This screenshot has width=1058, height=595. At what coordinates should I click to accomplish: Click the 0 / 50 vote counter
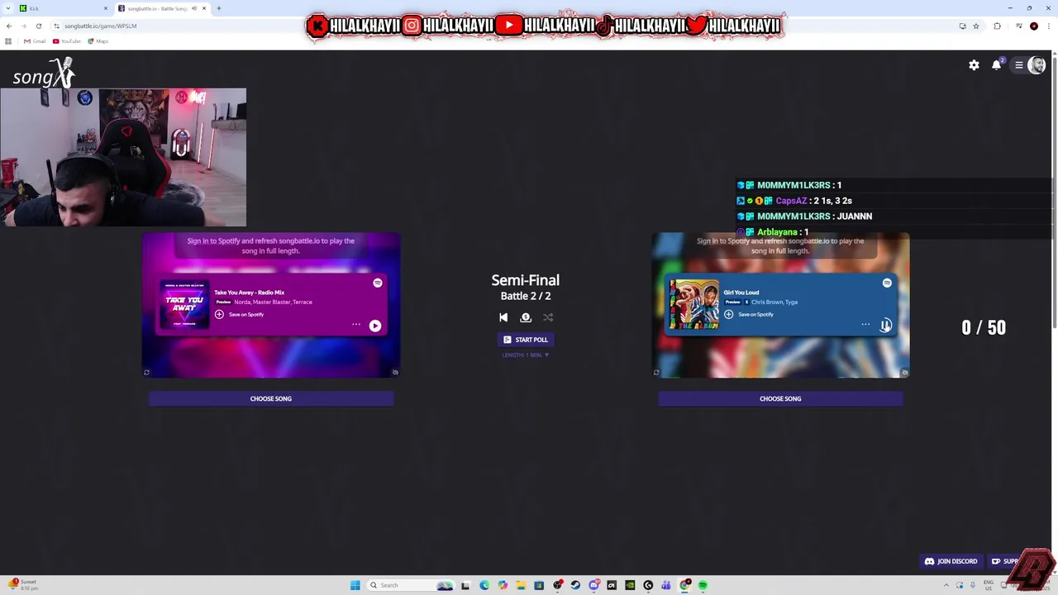984,327
